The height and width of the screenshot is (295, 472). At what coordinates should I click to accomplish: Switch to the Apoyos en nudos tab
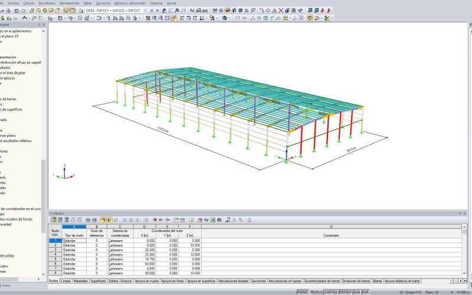146,281
